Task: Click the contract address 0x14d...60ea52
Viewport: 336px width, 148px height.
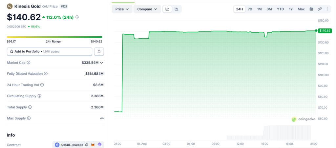Action: [x=72, y=145]
